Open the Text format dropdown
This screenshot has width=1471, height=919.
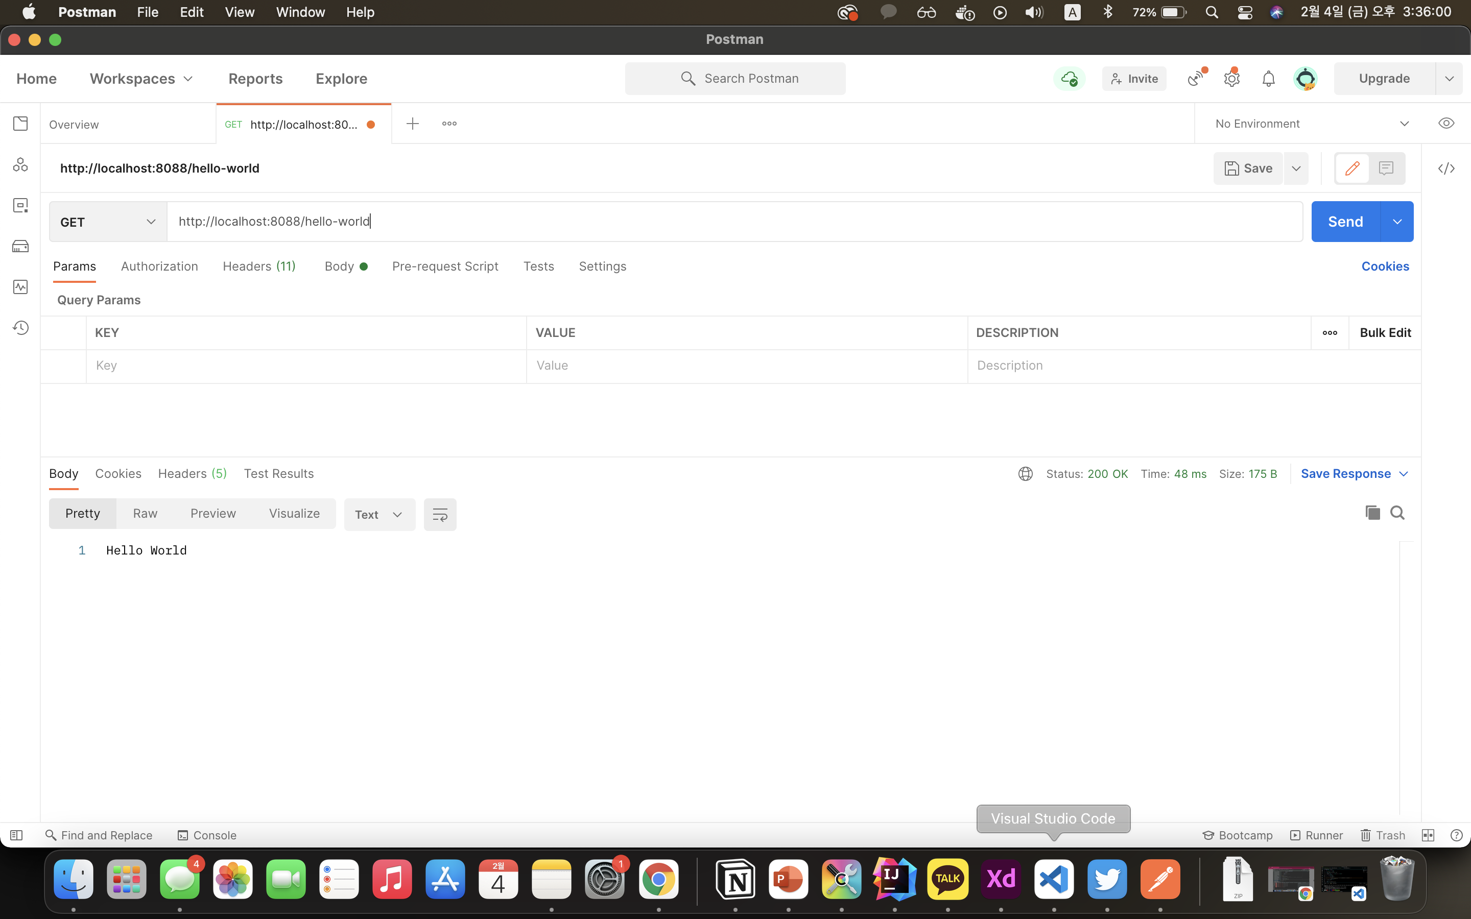378,515
